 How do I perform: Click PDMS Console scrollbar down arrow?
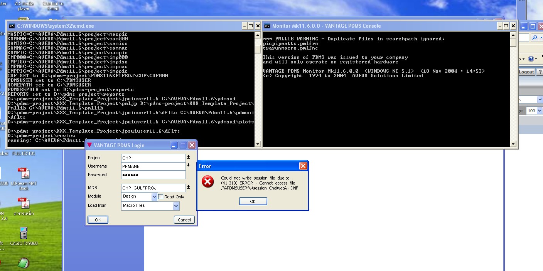[x=513, y=144]
